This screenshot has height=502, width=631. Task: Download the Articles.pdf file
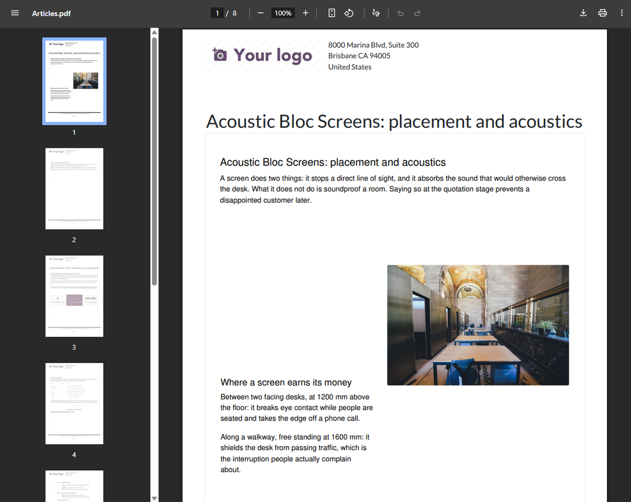point(583,13)
